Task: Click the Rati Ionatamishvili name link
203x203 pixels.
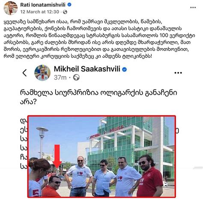Action: click(43, 5)
